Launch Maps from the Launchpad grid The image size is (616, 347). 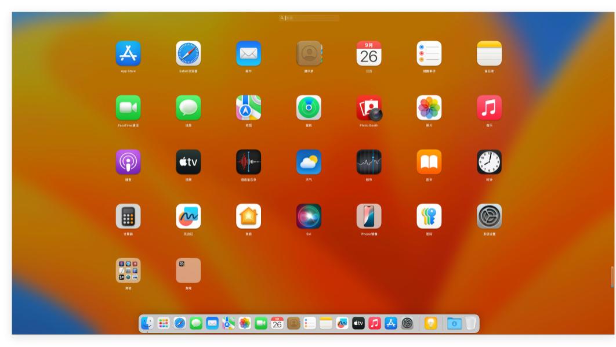(x=248, y=108)
